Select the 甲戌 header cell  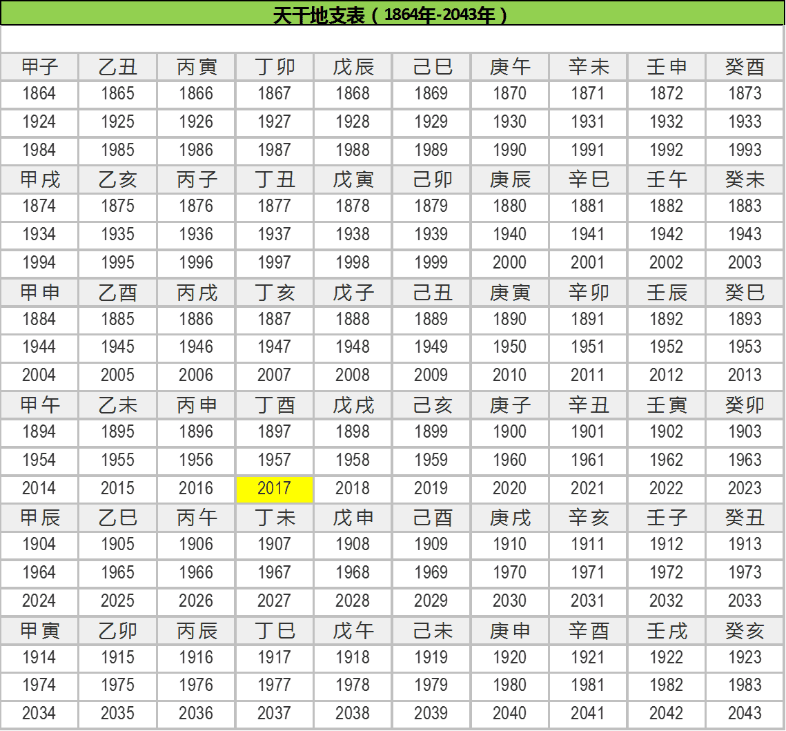tap(39, 179)
